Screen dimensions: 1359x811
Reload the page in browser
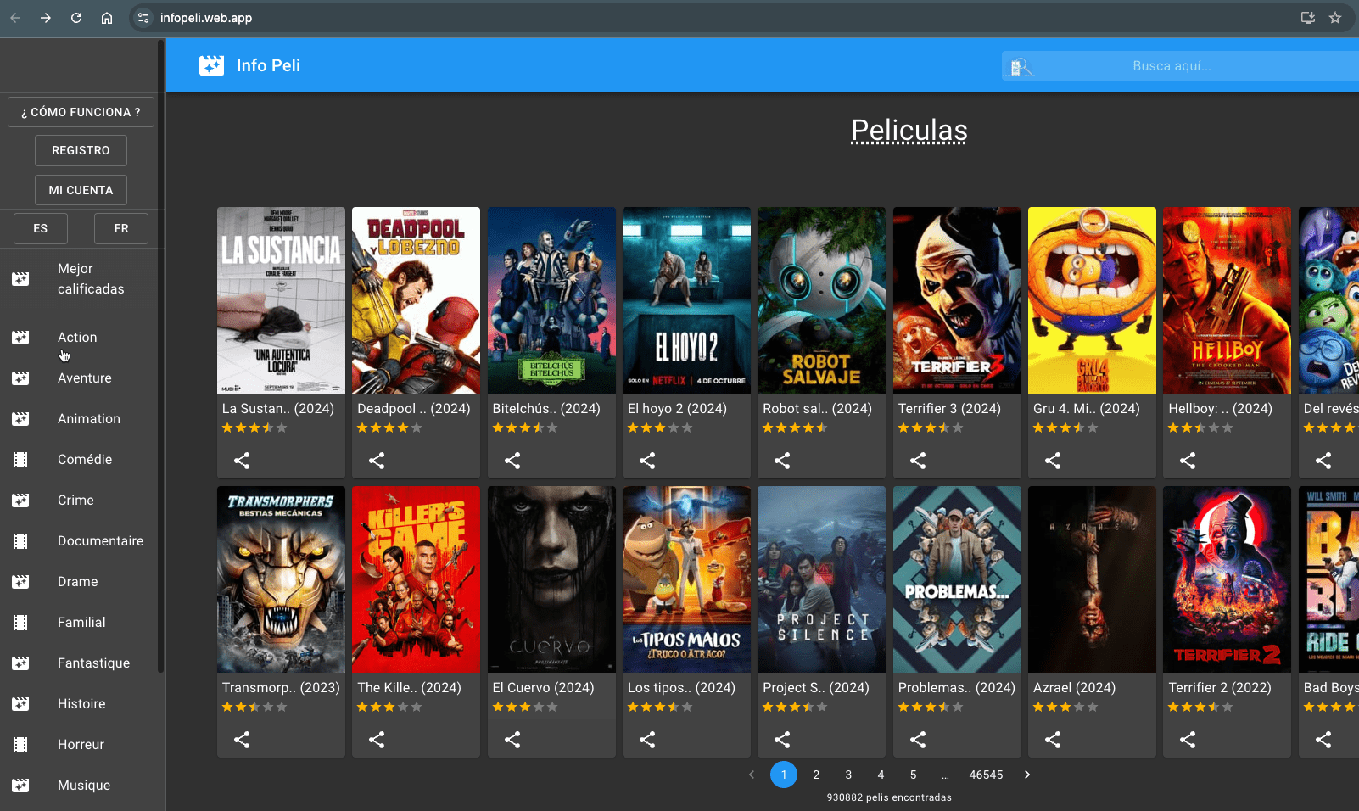coord(76,18)
